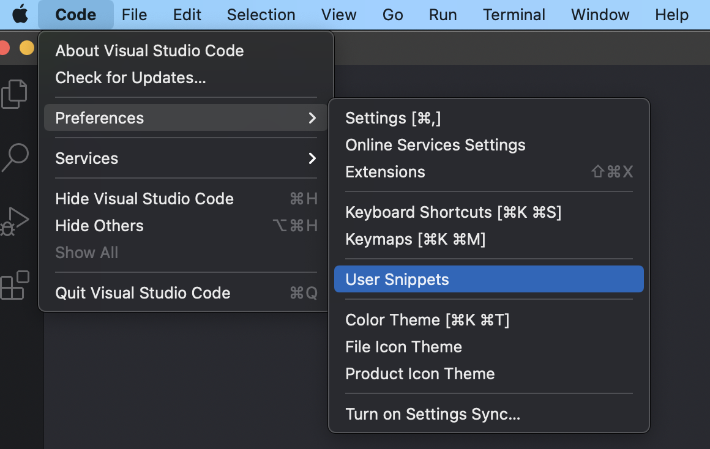Select the Keymaps menu entry
The image size is (710, 449).
coord(415,239)
